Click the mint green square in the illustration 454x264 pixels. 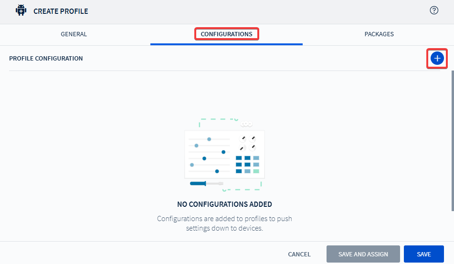coord(256,171)
